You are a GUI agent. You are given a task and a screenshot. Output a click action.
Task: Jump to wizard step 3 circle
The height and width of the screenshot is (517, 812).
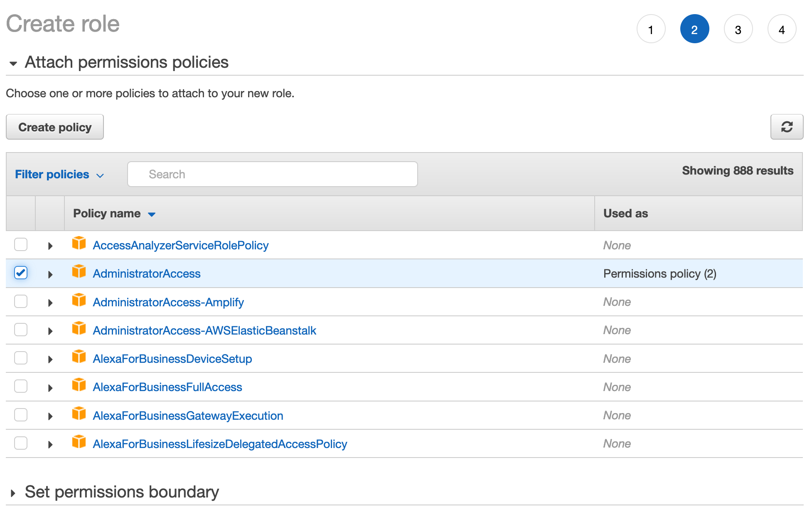[738, 30]
